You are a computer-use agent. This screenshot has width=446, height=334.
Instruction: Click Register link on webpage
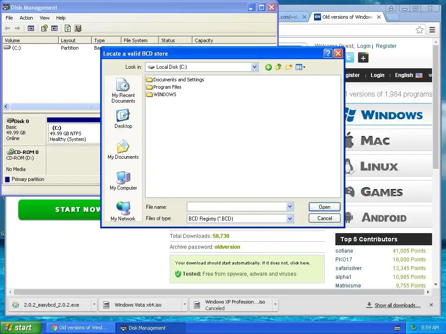[x=386, y=46]
